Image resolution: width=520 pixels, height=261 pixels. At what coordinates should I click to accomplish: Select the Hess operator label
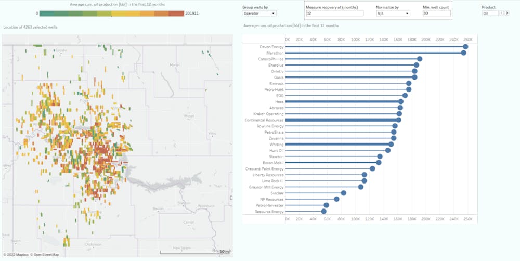pos(279,102)
